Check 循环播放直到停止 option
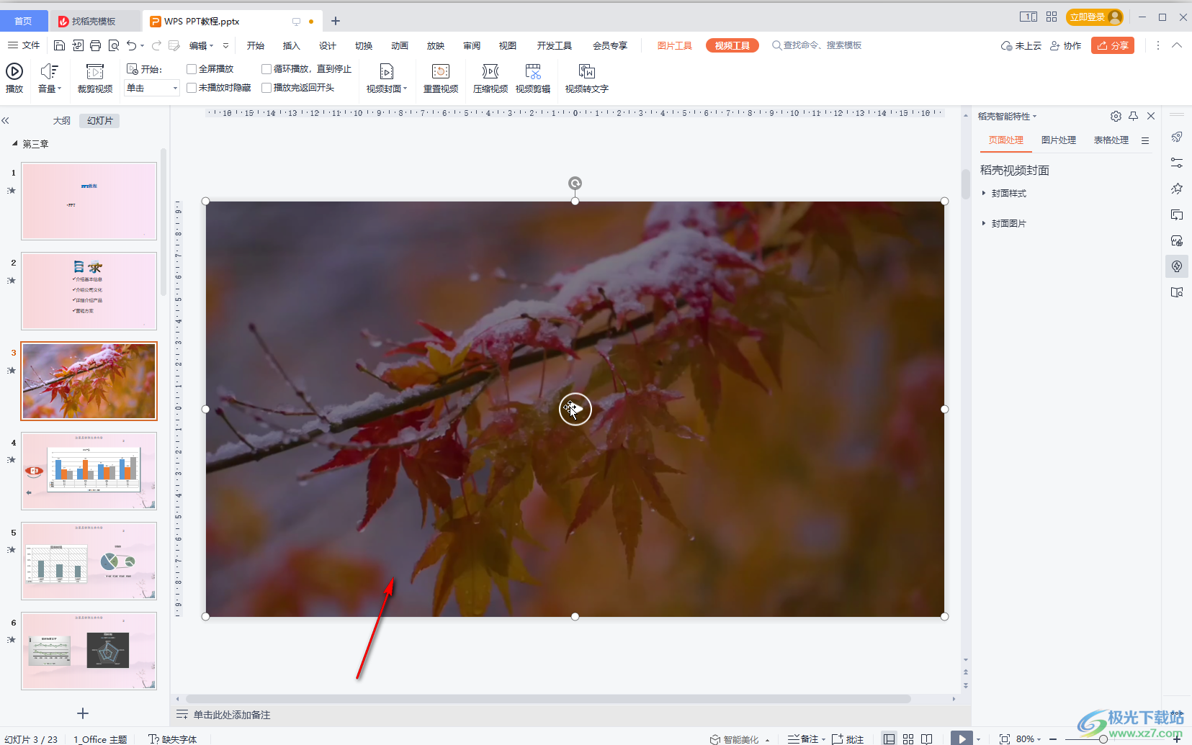 pyautogui.click(x=266, y=68)
